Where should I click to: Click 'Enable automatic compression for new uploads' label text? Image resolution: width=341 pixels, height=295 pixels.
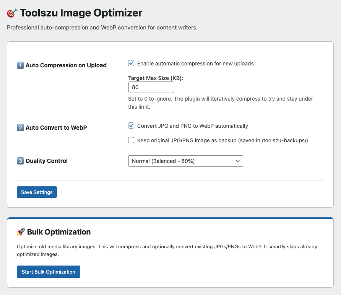(195, 64)
